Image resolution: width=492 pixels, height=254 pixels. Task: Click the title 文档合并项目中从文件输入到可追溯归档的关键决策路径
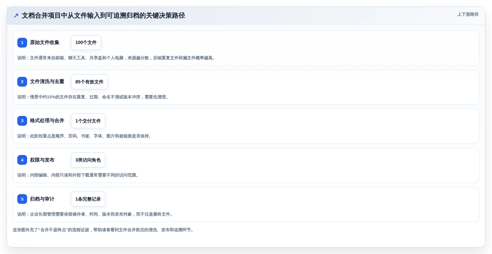(103, 16)
